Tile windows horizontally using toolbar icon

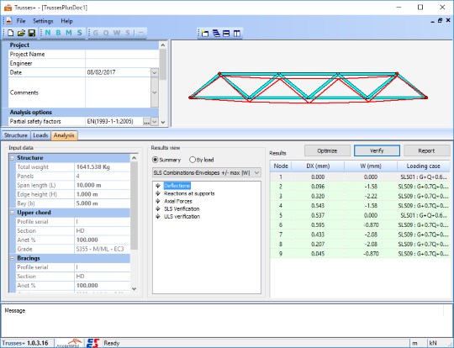coord(226,34)
